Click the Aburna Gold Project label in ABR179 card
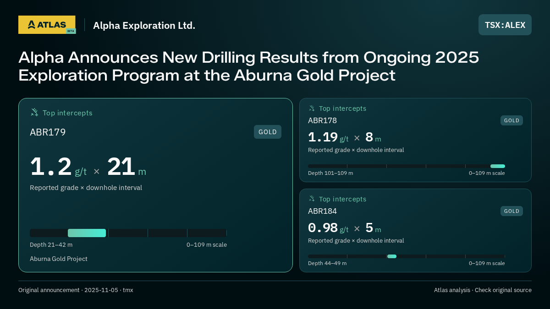Image resolution: width=550 pixels, height=309 pixels. (x=59, y=259)
